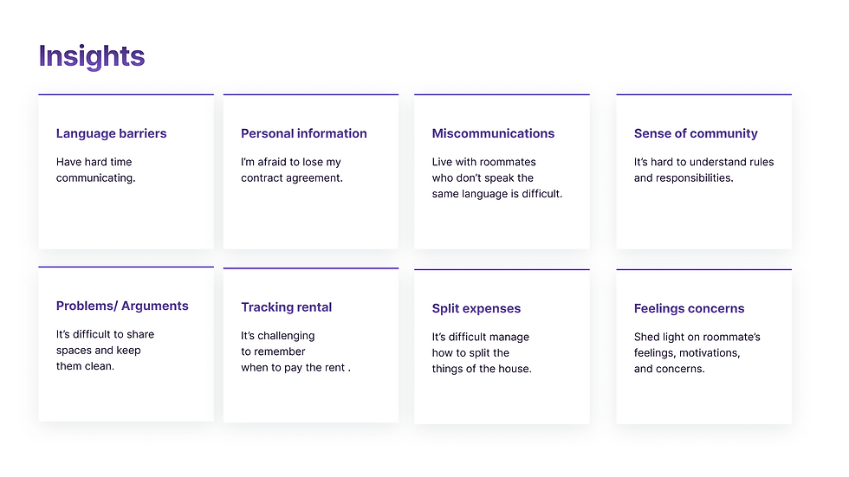Screen dimensions: 849x477
Task: Click the purple line above the Tracking rental card
Action: point(310,268)
